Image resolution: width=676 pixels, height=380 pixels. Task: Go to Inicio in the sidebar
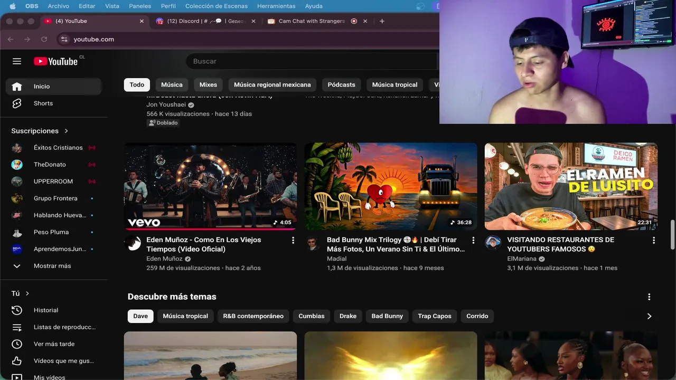pos(53,87)
